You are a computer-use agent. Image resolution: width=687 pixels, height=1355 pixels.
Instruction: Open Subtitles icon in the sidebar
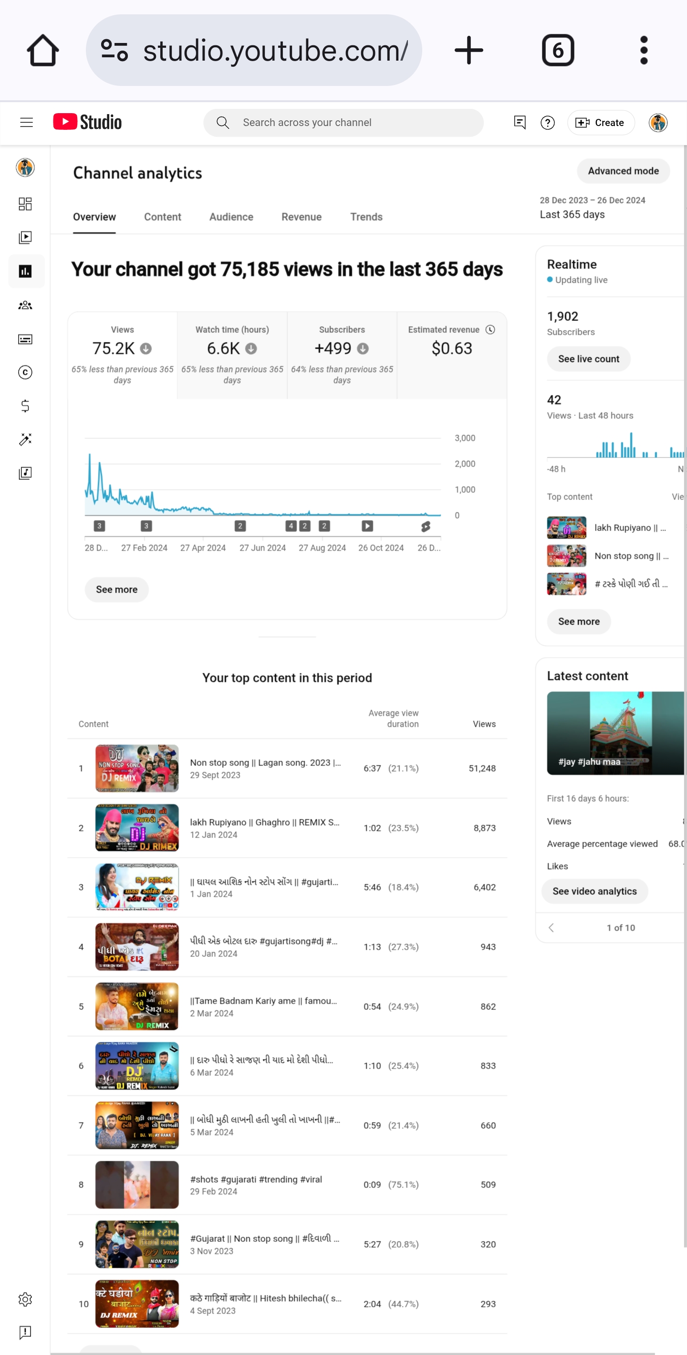coord(25,339)
